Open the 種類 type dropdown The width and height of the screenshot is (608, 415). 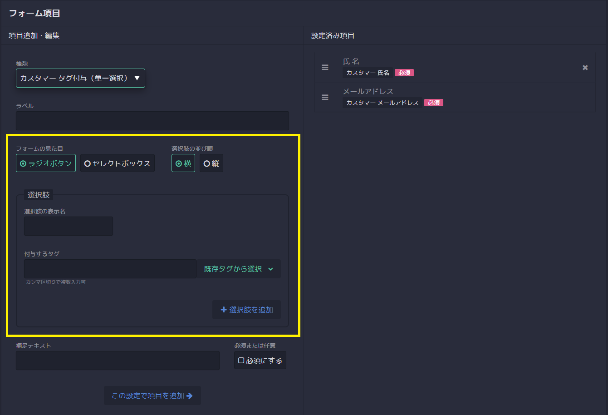point(80,78)
